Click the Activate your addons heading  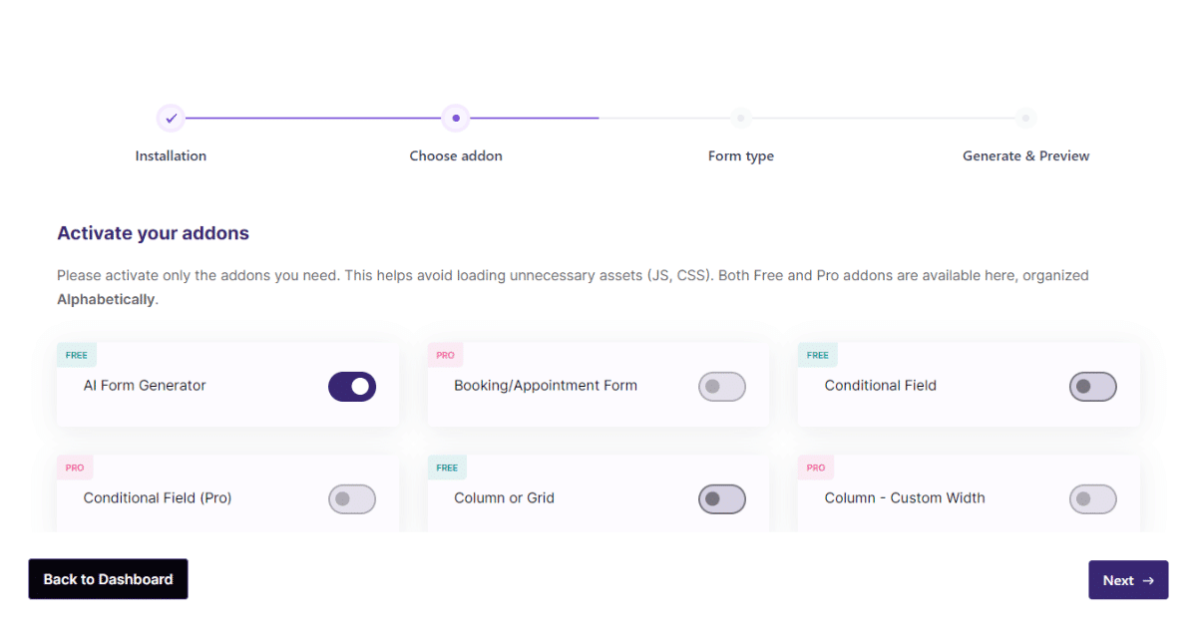click(x=153, y=232)
